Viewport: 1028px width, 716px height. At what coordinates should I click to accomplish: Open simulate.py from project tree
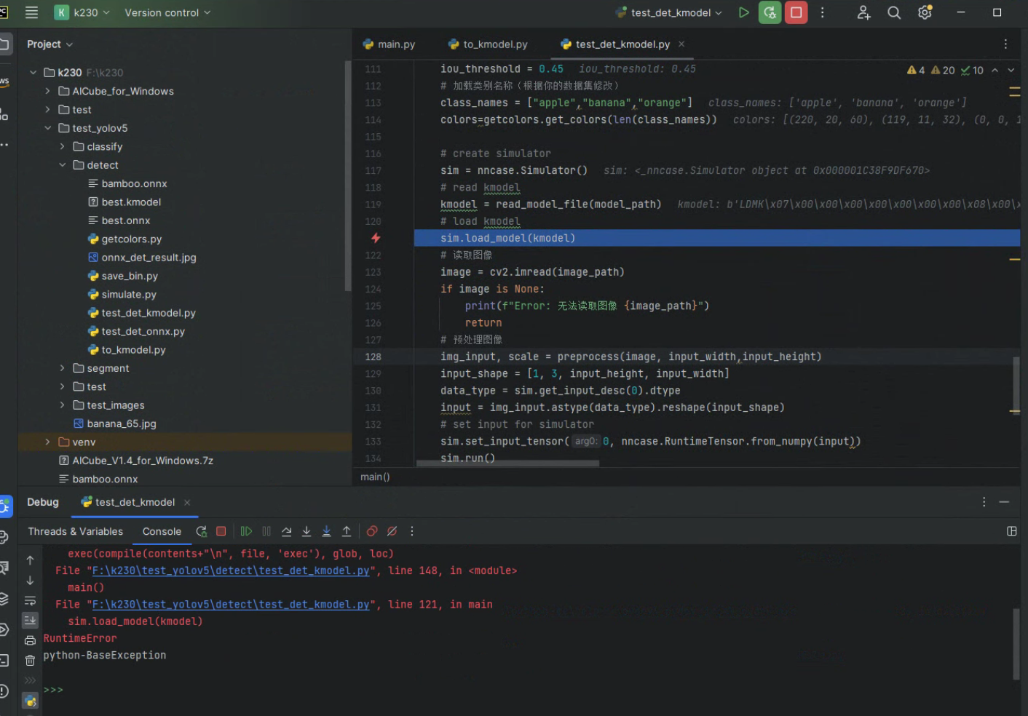128,294
